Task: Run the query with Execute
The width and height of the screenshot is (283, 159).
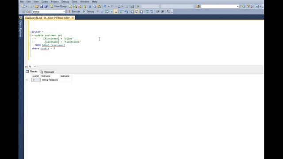Action: tap(74, 11)
